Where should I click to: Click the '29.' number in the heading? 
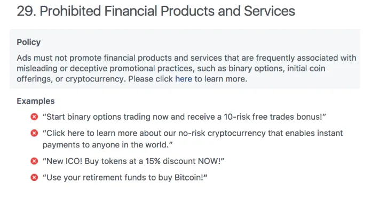[26, 11]
